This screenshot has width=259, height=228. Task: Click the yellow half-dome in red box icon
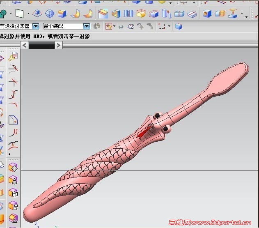[141, 14]
